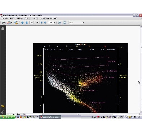Open the Pages panel in the left sidebar
Screen dimensions: 142x132
[x=3, y=29]
